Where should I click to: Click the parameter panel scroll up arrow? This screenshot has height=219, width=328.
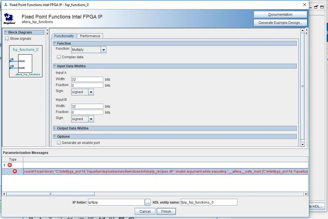[303, 31]
